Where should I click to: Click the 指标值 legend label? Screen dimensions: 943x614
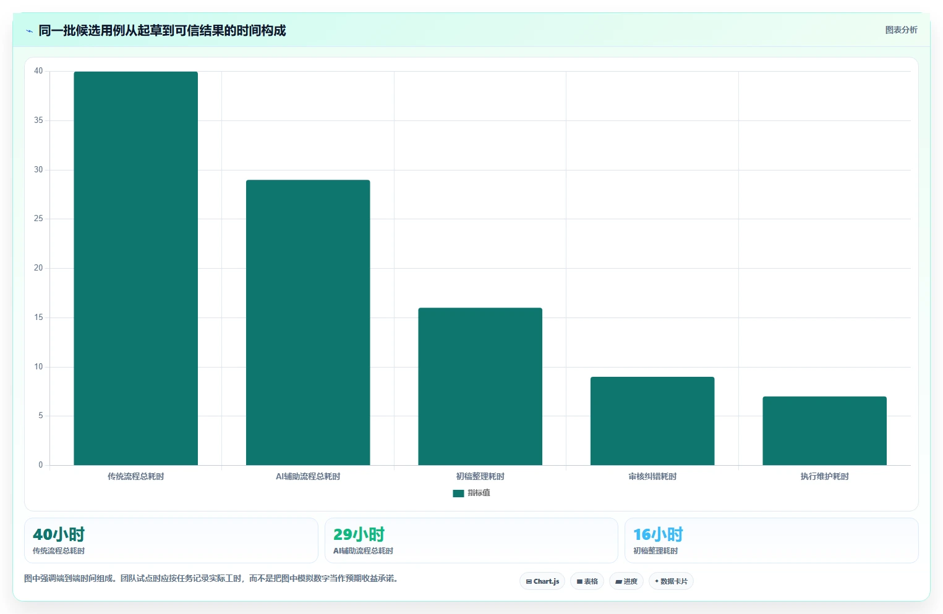pyautogui.click(x=479, y=493)
